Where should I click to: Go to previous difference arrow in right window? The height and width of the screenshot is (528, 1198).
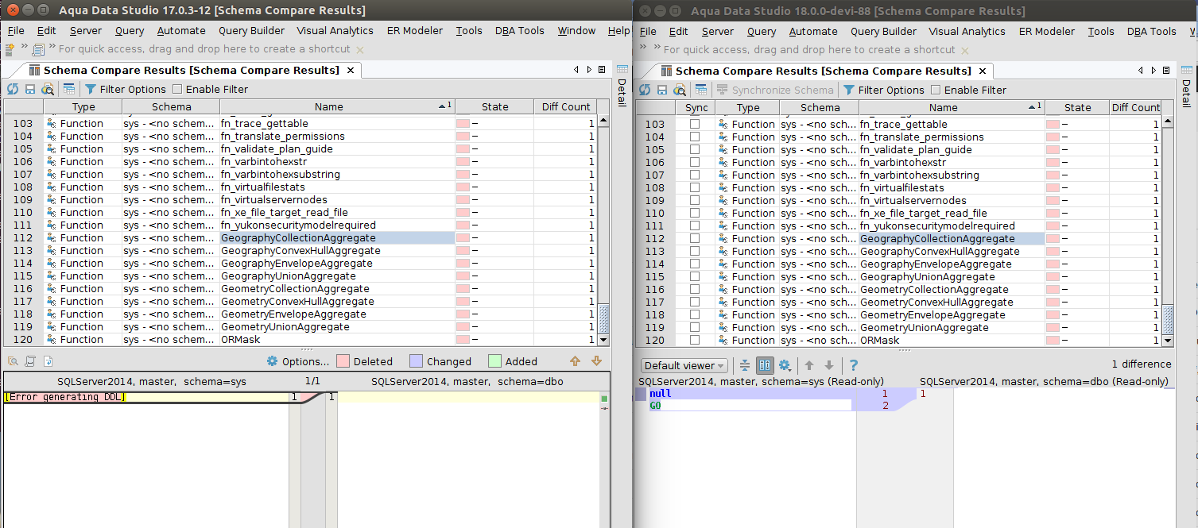pyautogui.click(x=809, y=365)
